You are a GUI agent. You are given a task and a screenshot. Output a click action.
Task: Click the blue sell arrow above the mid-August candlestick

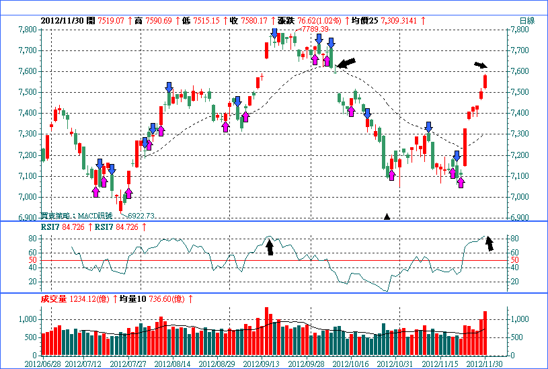[169, 87]
